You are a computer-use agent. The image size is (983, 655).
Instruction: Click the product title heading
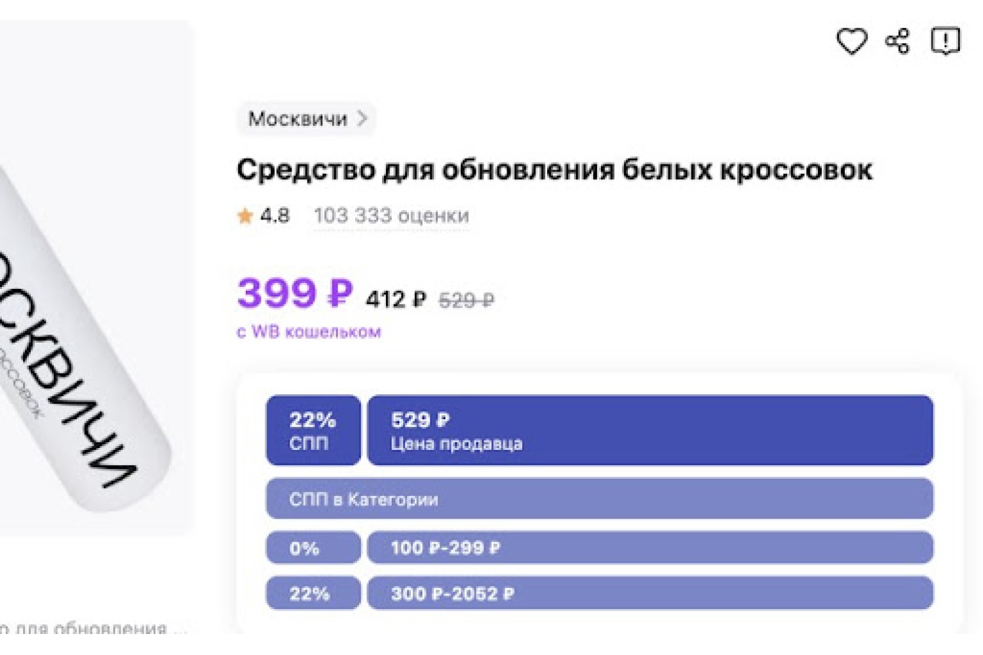[x=554, y=170]
